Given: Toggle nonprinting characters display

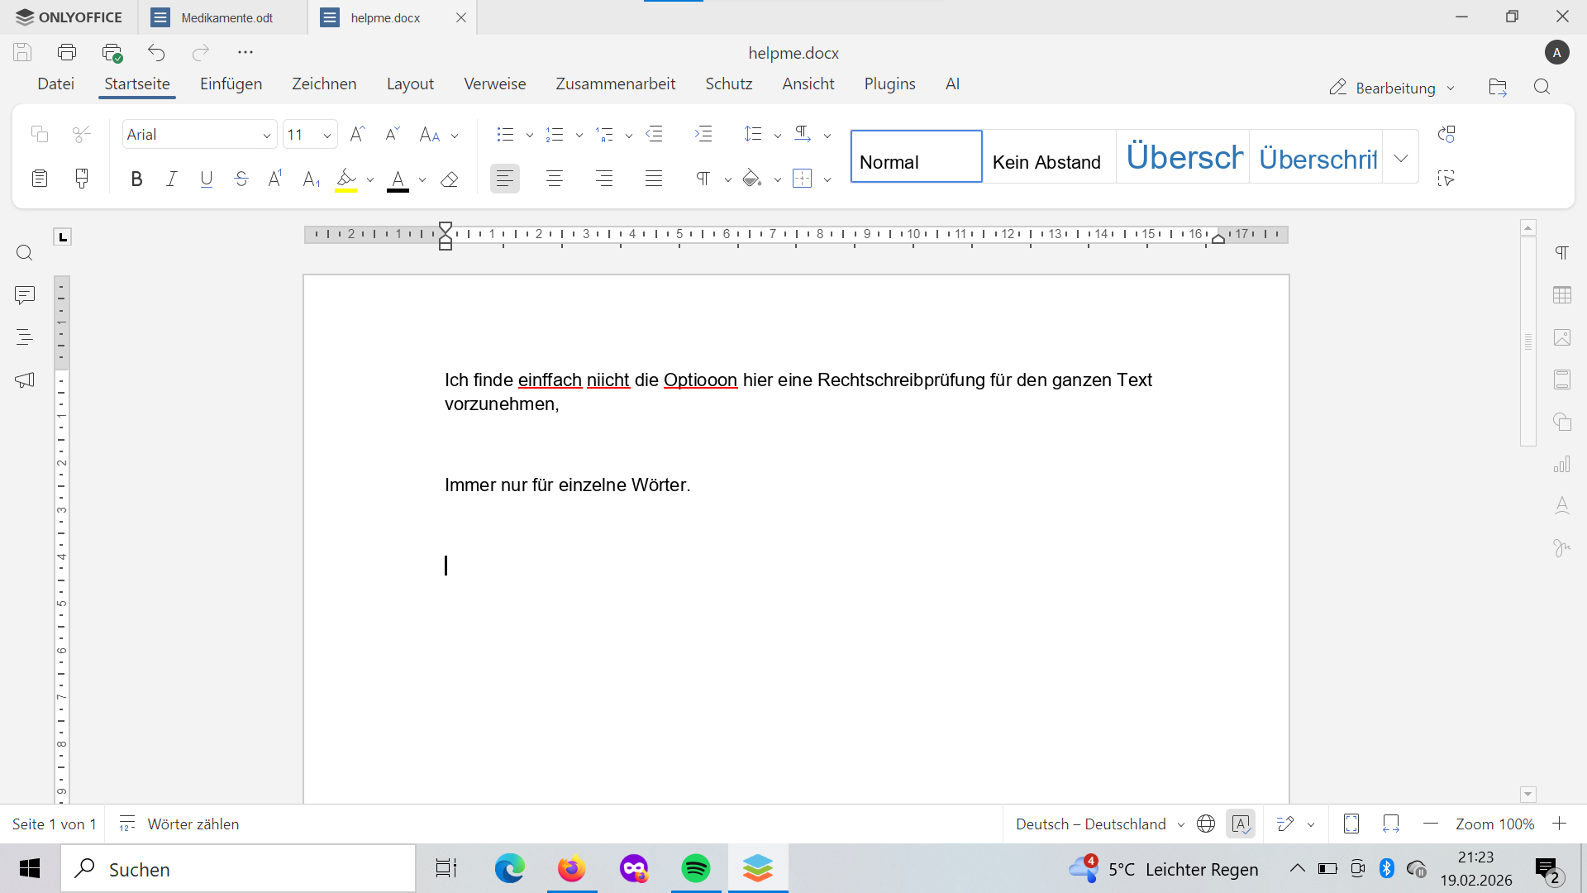Looking at the screenshot, I should 703,179.
